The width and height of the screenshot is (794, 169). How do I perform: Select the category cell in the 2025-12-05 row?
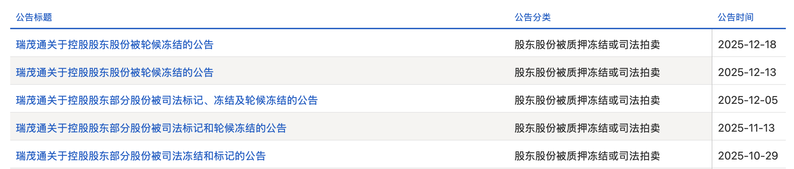587,100
